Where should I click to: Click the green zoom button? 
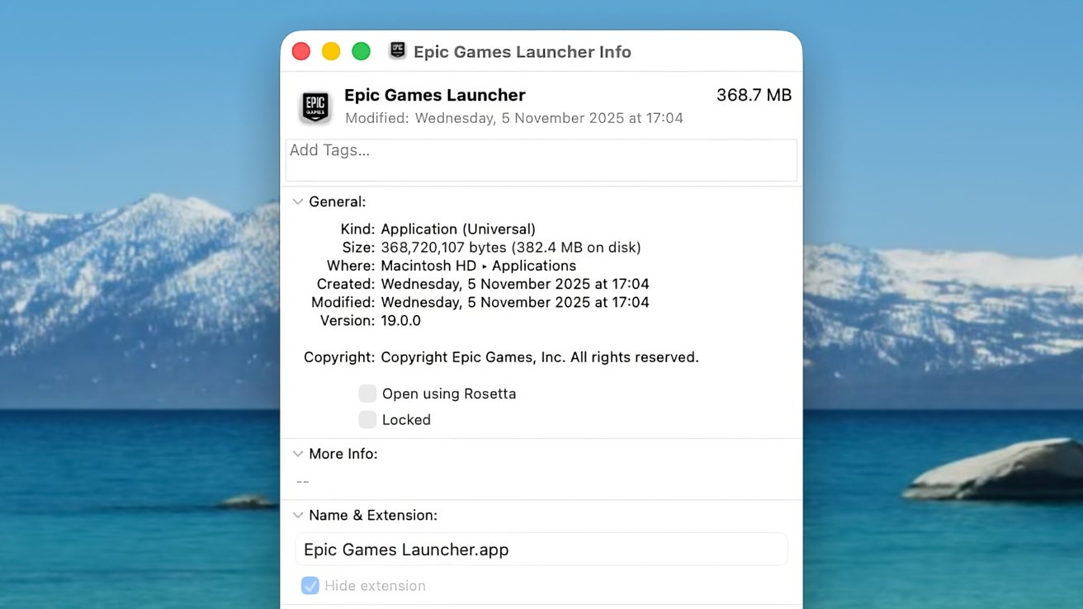coord(361,50)
